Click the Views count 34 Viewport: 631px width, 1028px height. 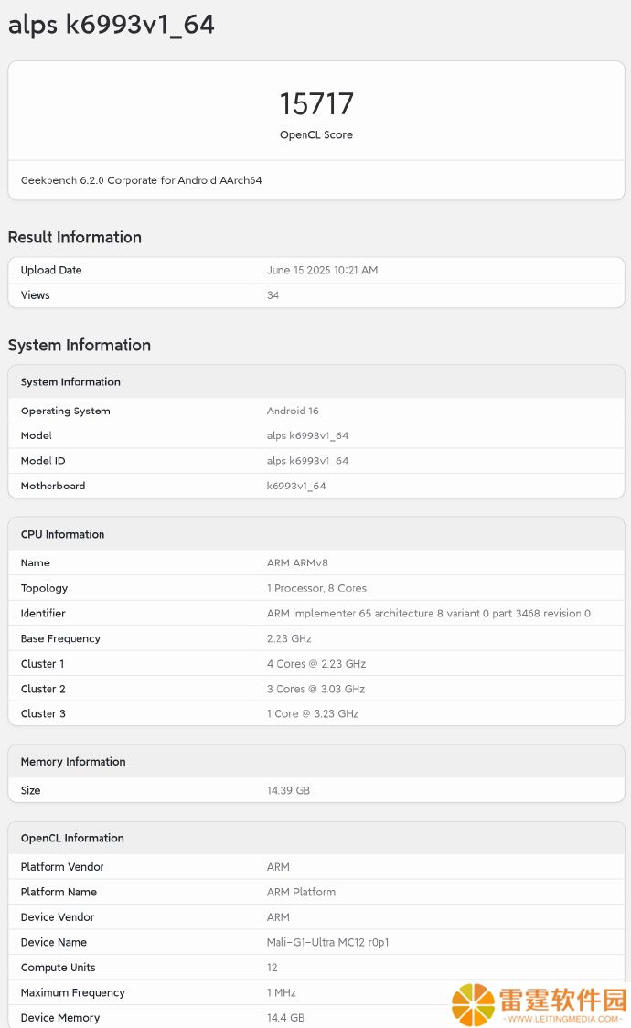(x=273, y=295)
